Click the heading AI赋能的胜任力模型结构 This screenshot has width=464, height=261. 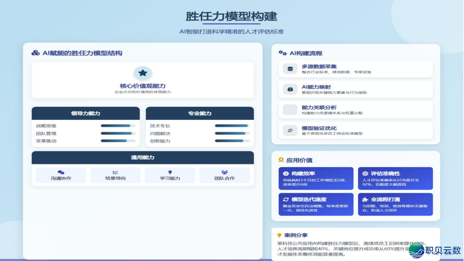[82, 53]
